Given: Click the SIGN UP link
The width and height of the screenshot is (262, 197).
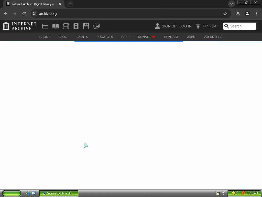Looking at the screenshot, I should tap(169, 26).
